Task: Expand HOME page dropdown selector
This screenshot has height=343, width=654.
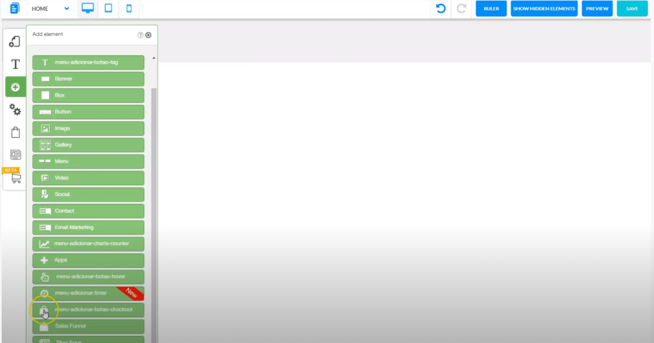Action: click(67, 8)
